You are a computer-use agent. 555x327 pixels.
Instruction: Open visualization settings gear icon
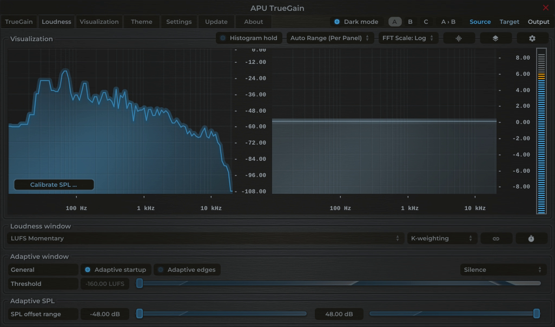tap(532, 38)
